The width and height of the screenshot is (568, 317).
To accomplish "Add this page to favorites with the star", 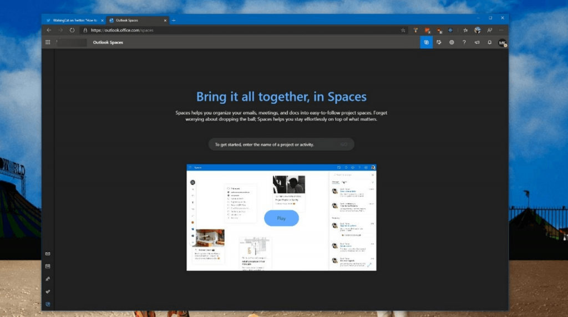I will pos(403,31).
